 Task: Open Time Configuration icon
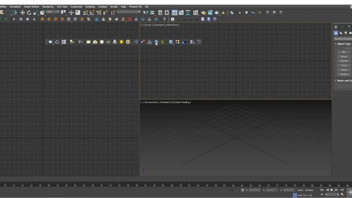(342, 195)
